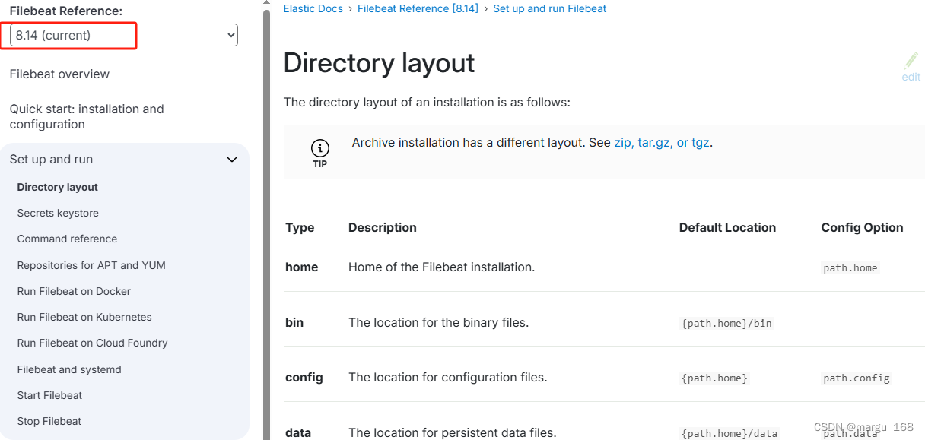Screen dimensions: 925x440
Task: Click the path.config config option
Action: pyautogui.click(x=857, y=378)
